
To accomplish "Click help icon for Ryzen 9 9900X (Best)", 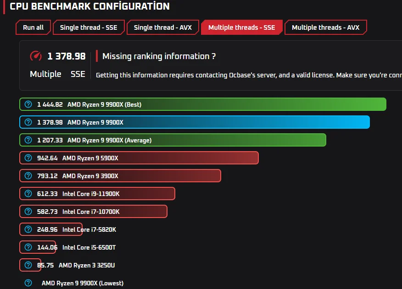I will click(28, 104).
